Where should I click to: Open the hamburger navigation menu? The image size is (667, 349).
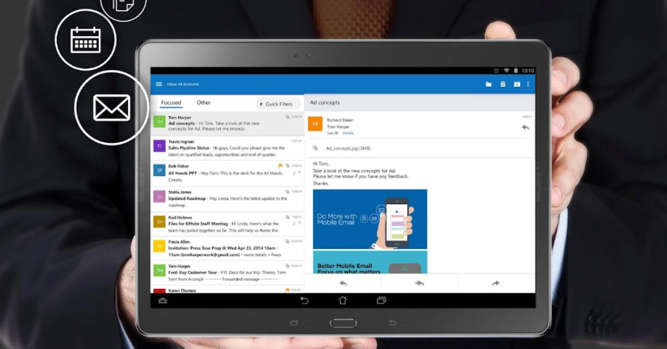159,84
